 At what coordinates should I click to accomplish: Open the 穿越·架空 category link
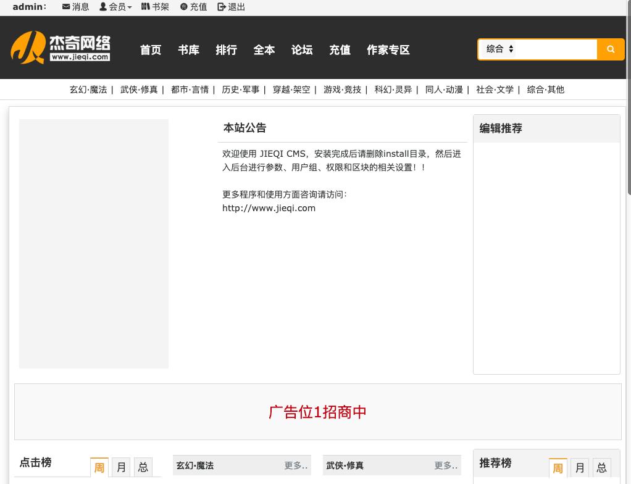point(291,90)
